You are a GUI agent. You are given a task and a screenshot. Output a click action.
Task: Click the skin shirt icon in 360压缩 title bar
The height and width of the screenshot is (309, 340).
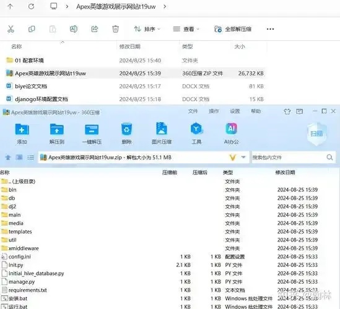point(287,111)
